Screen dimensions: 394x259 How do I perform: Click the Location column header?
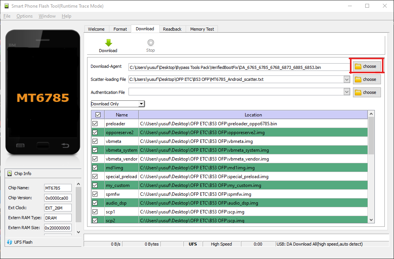tap(253, 115)
